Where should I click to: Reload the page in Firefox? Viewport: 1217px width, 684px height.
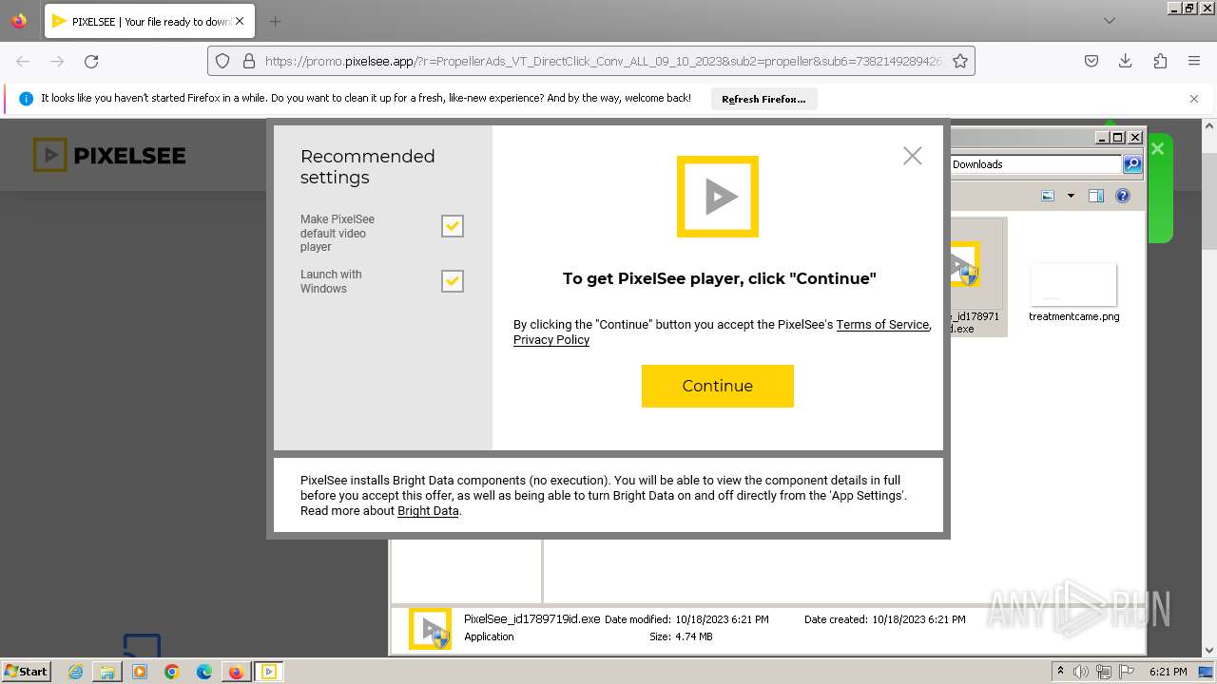tap(91, 61)
